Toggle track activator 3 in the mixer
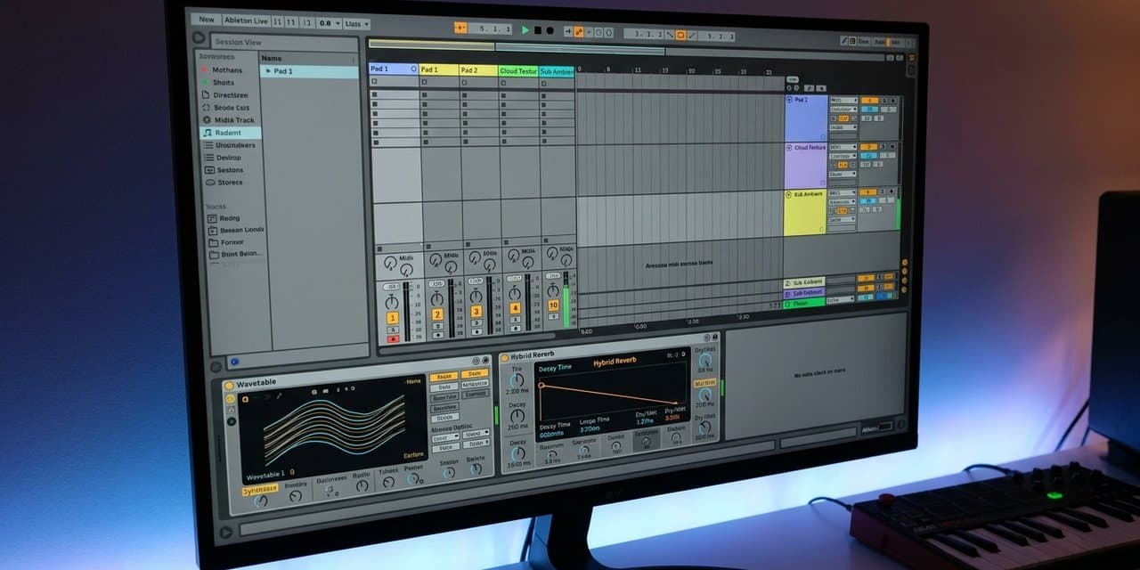The height and width of the screenshot is (570, 1140). pos(476,312)
